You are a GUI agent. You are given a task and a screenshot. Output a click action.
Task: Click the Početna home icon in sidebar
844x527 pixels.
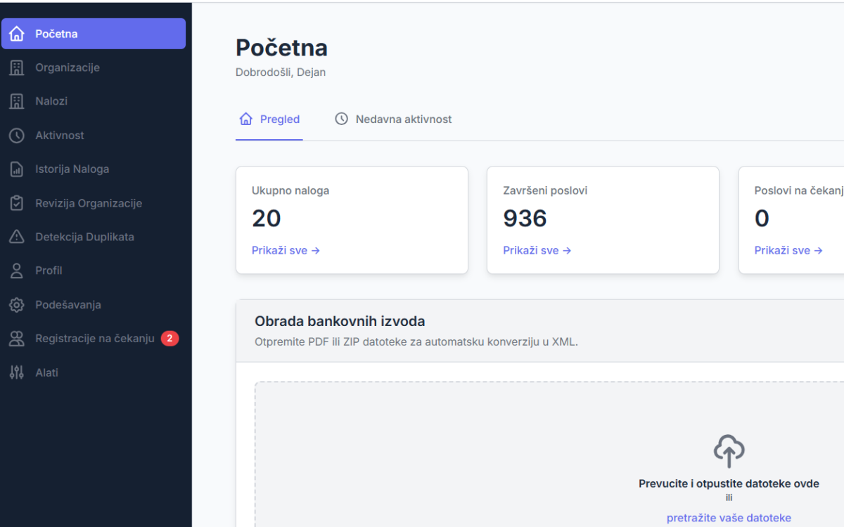[x=17, y=34]
